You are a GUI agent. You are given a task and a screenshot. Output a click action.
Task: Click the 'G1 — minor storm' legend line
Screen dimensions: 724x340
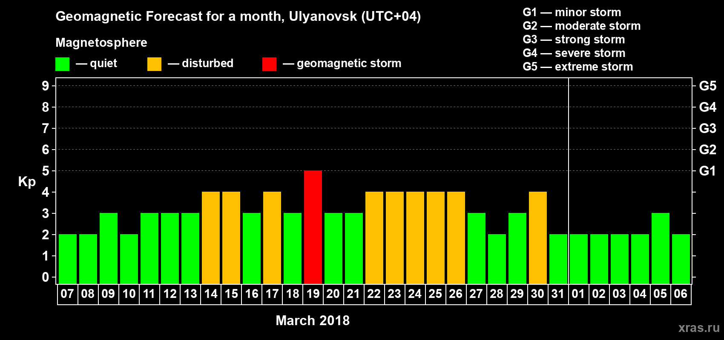[572, 12]
